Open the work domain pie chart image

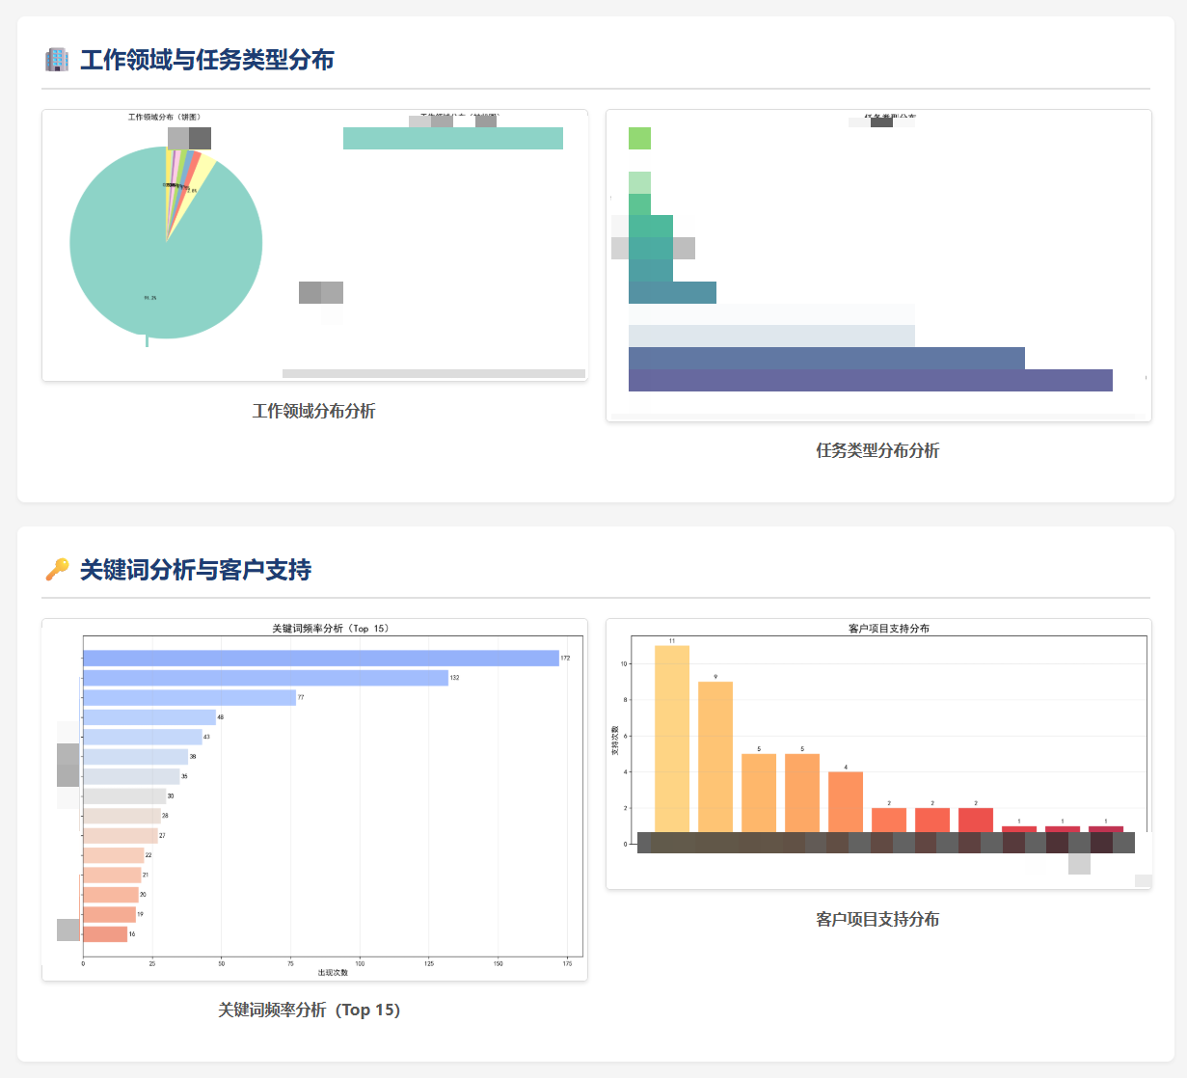pos(314,246)
